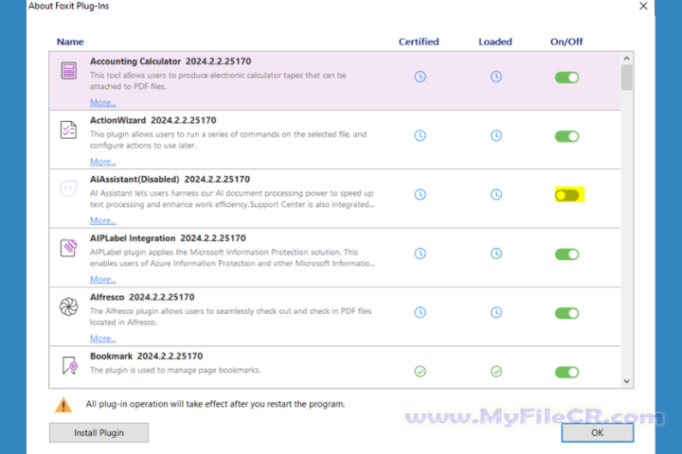The height and width of the screenshot is (454, 682).
Task: Open More link under ActionWizard
Action: [x=103, y=162]
